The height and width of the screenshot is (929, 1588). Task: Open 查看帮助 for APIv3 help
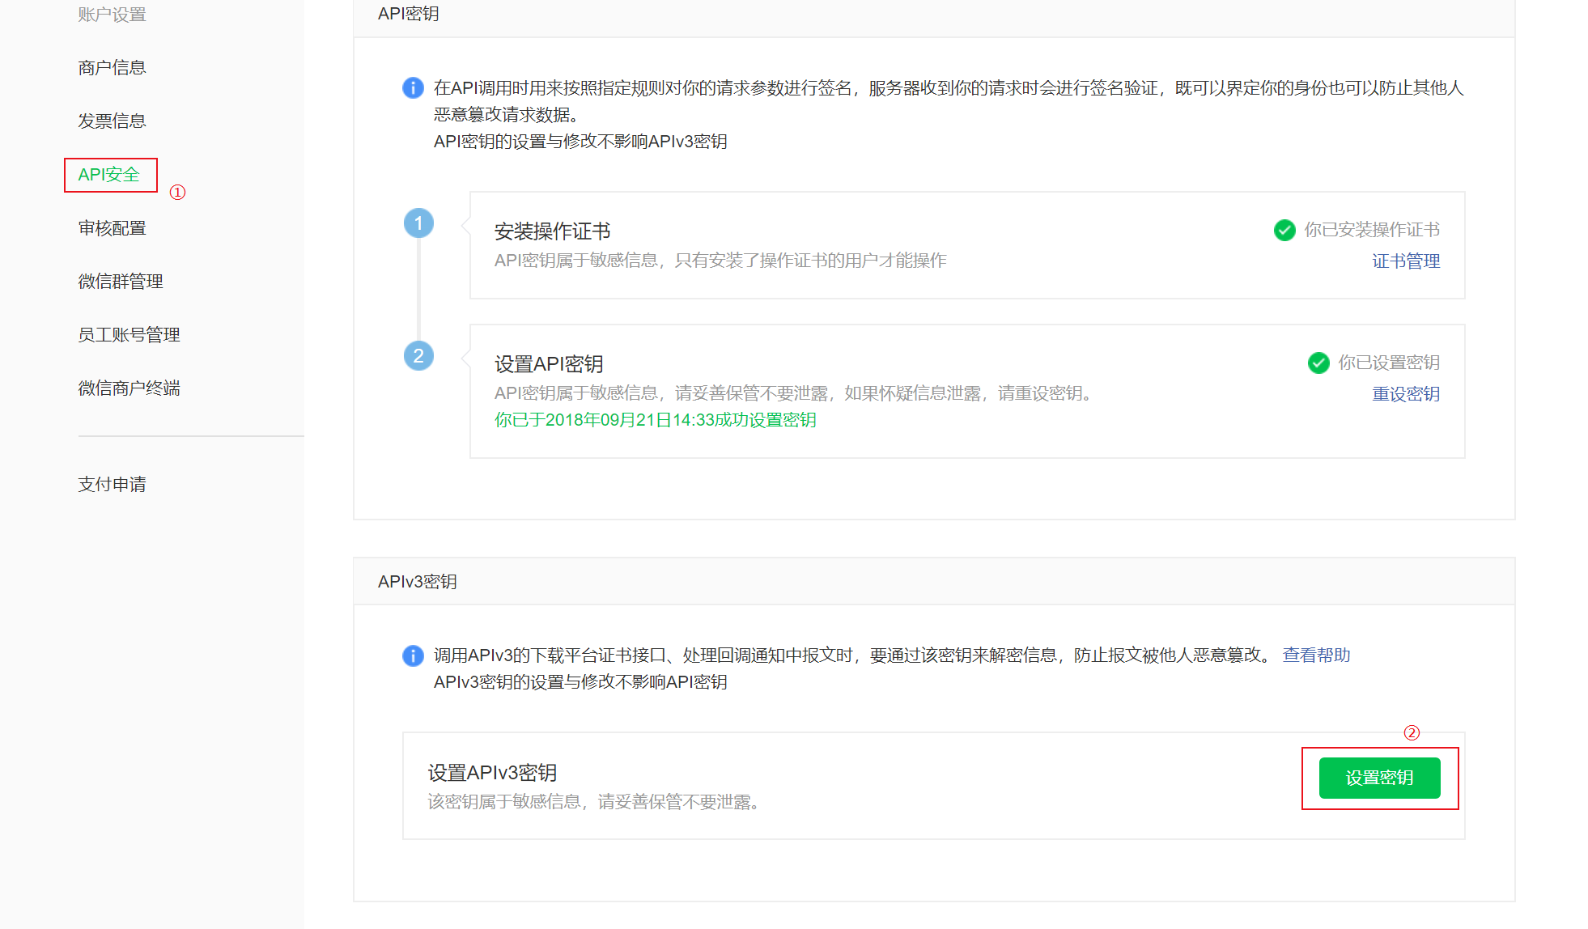[1316, 655]
